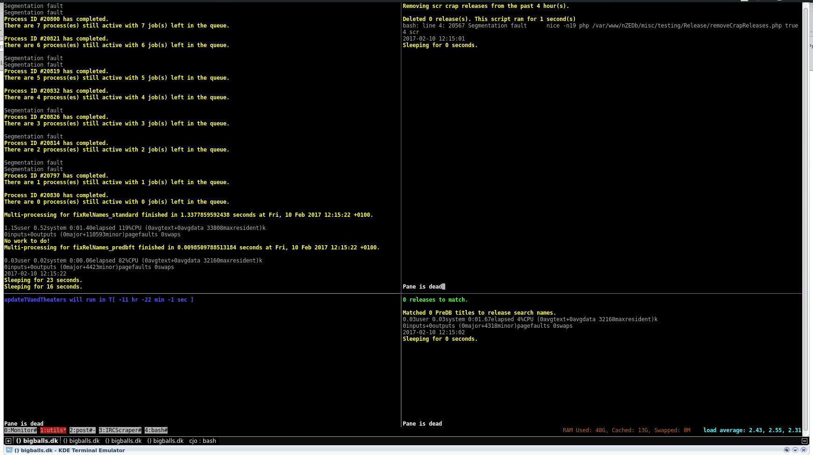This screenshot has width=813, height=455.
Task: Click 'Sleeping for 16 seconds.' line
Action: [43, 287]
